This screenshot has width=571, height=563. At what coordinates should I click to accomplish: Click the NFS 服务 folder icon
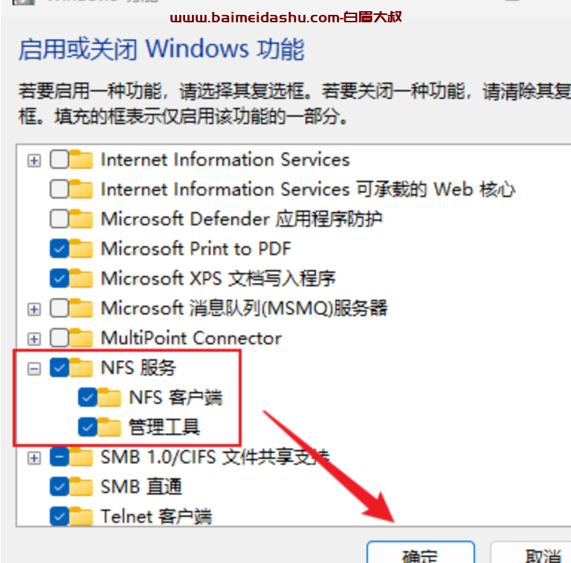[81, 367]
